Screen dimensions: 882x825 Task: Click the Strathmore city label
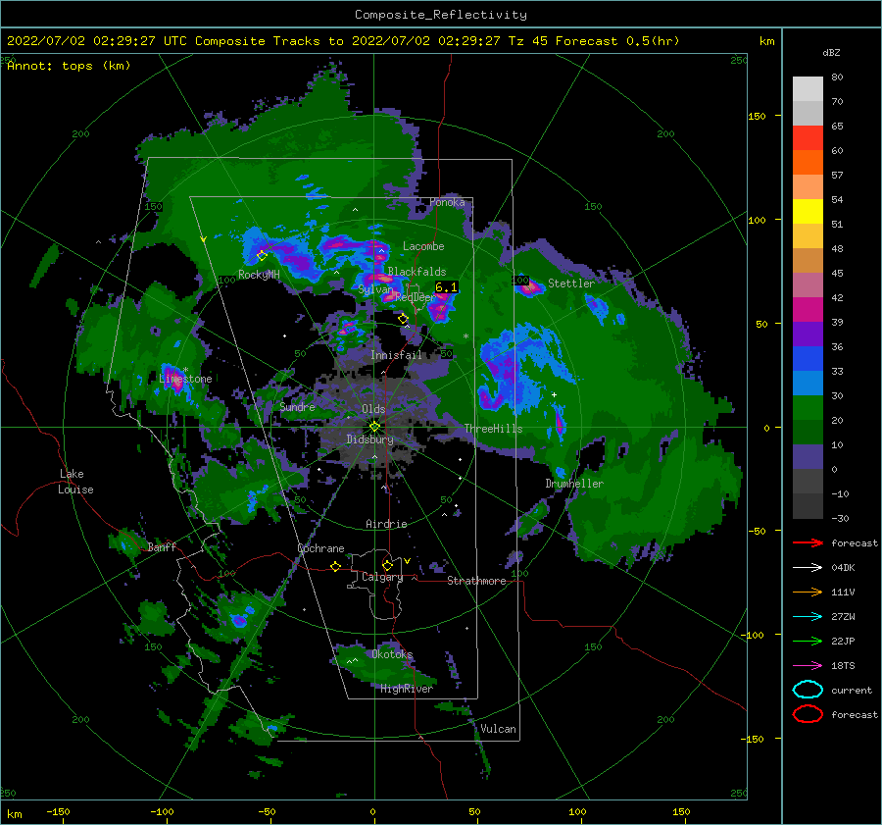pyautogui.click(x=476, y=581)
